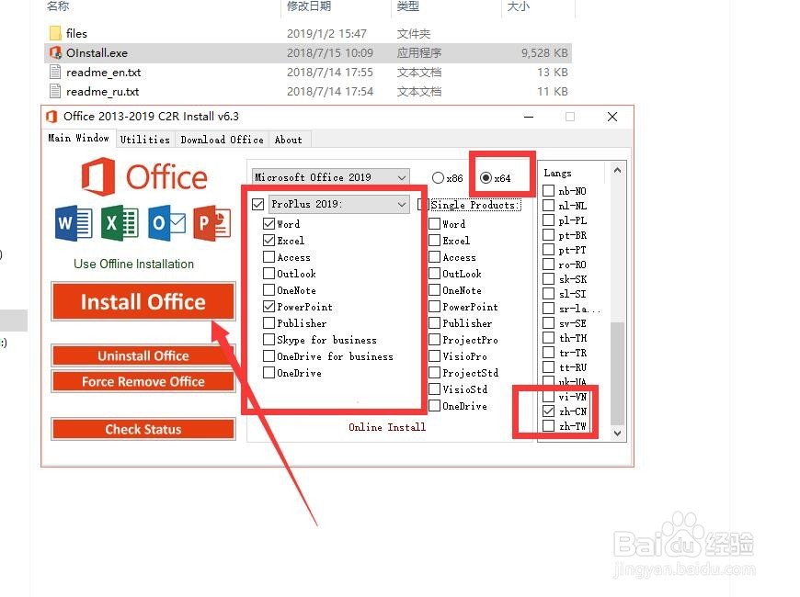The height and width of the screenshot is (597, 800).
Task: Click the Install Office button
Action: click(x=143, y=301)
